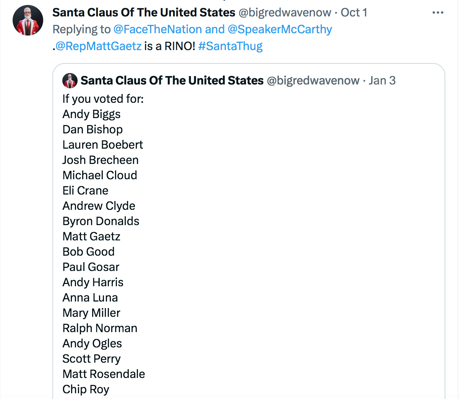Click the Jan 3 quoted tweet date
Screen dimensions: 461x399
[382, 81]
